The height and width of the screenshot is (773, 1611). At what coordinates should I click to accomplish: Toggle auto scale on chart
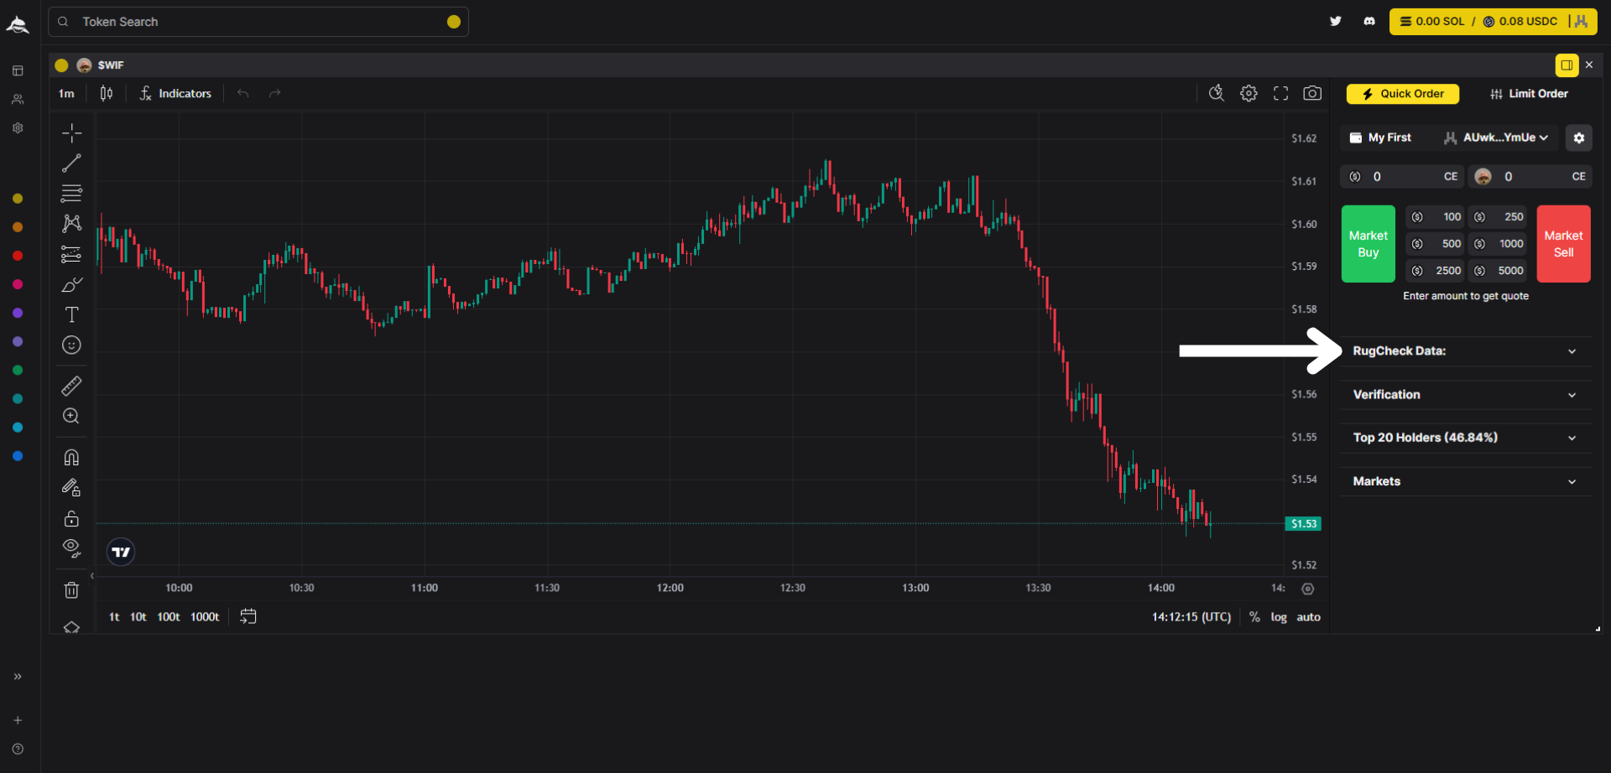pyautogui.click(x=1308, y=617)
